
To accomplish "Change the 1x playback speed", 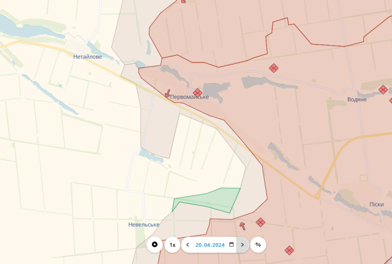I will coord(172,245).
